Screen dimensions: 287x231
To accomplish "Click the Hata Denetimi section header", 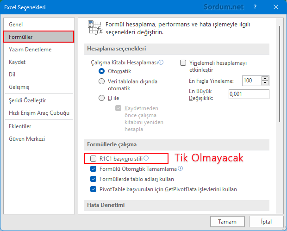I will pyautogui.click(x=177, y=205).
